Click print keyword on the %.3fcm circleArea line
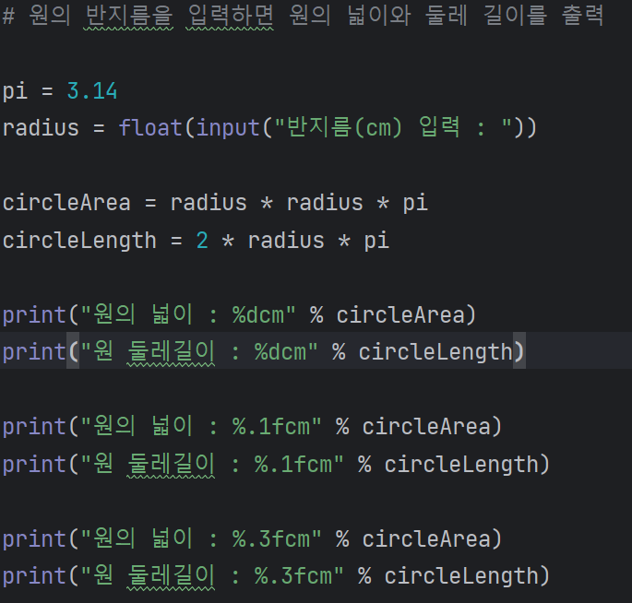The width and height of the screenshot is (632, 603). click(x=34, y=539)
